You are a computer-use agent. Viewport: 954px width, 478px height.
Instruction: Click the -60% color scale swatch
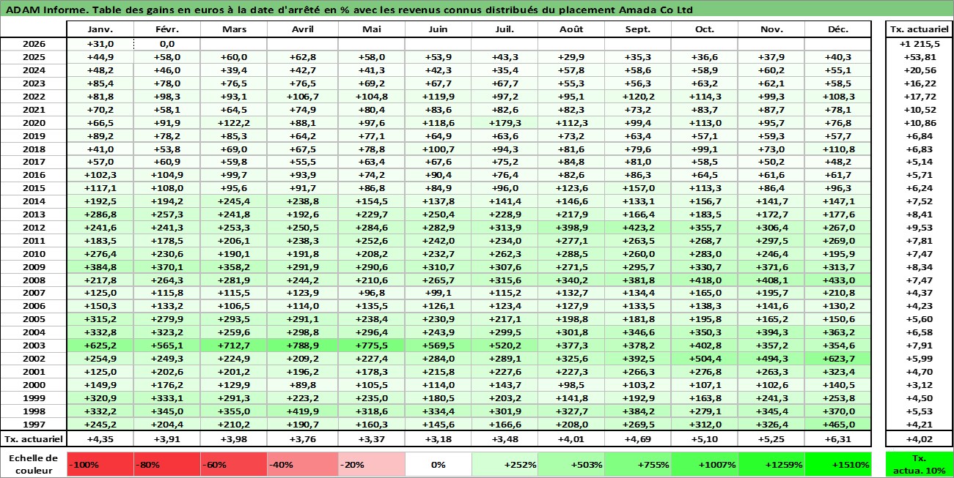233,464
